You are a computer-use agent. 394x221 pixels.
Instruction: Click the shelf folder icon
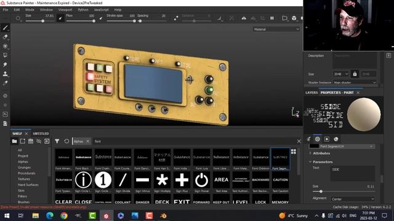click(x=14, y=141)
